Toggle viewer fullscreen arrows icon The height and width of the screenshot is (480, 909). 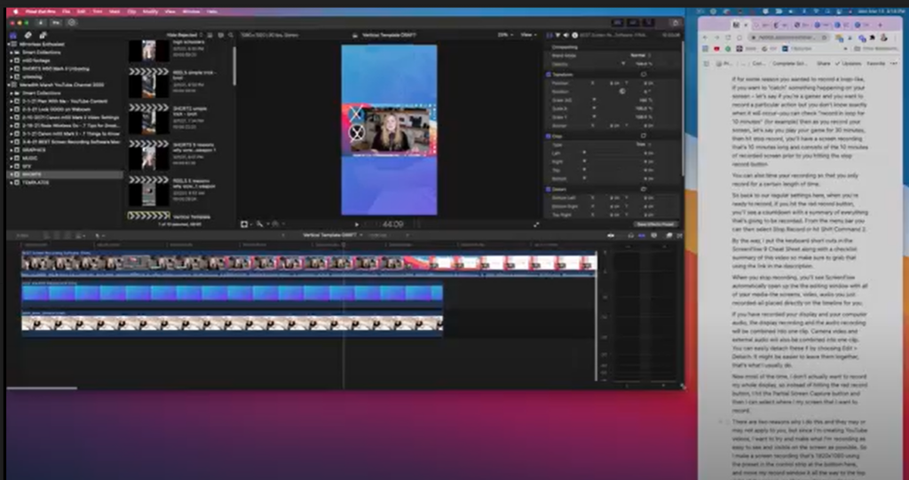pos(536,224)
